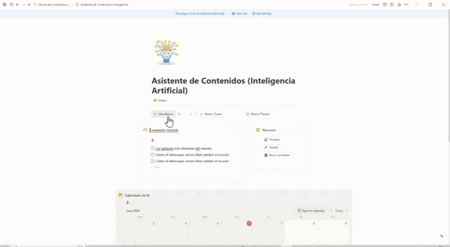450x247 pixels.
Task: Click the Nuevo Thread button
Action: tap(258, 114)
